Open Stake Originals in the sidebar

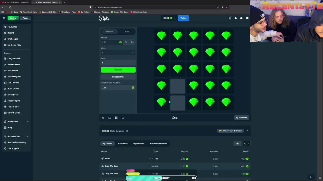click(x=16, y=77)
